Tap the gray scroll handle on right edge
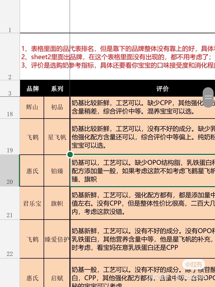This screenshot has width=215, height=287. pyautogui.click(x=208, y=97)
